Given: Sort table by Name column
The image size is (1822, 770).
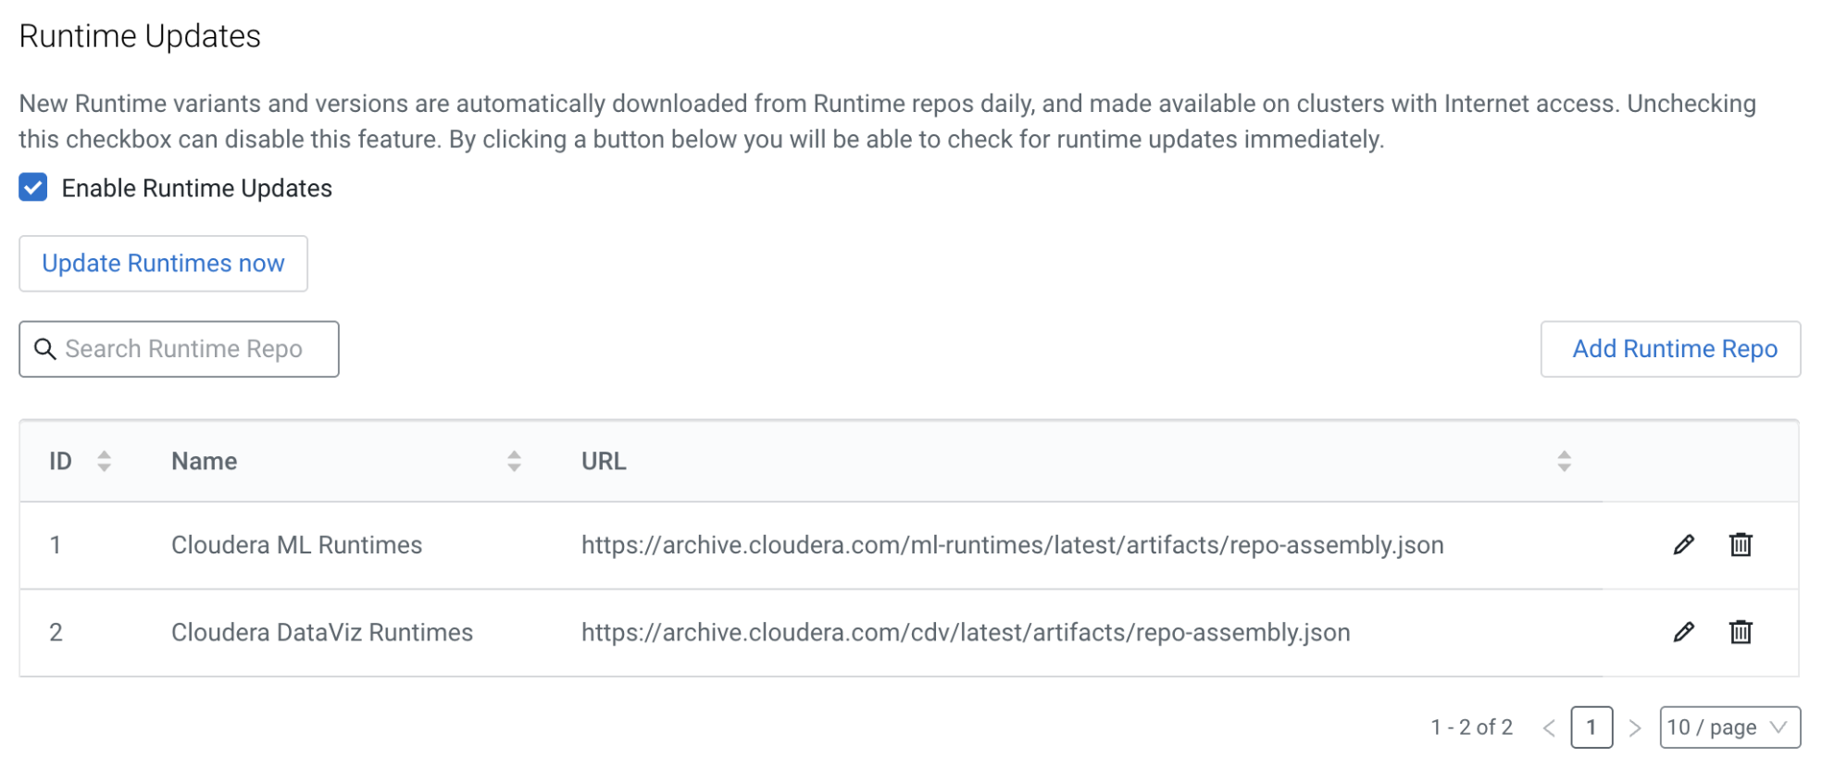Looking at the screenshot, I should click(x=514, y=461).
